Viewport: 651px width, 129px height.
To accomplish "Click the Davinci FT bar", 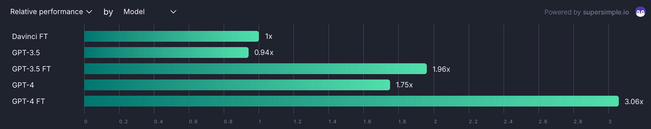I will [171, 36].
